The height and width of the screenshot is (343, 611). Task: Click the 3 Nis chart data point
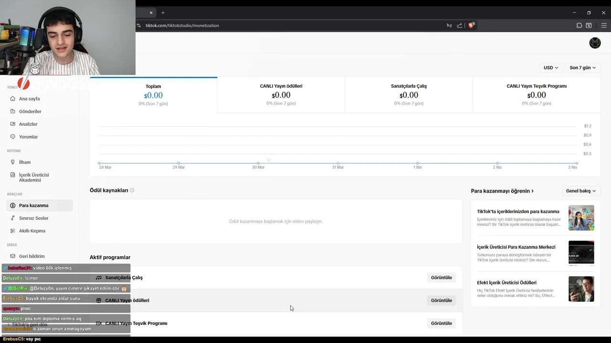577,163
